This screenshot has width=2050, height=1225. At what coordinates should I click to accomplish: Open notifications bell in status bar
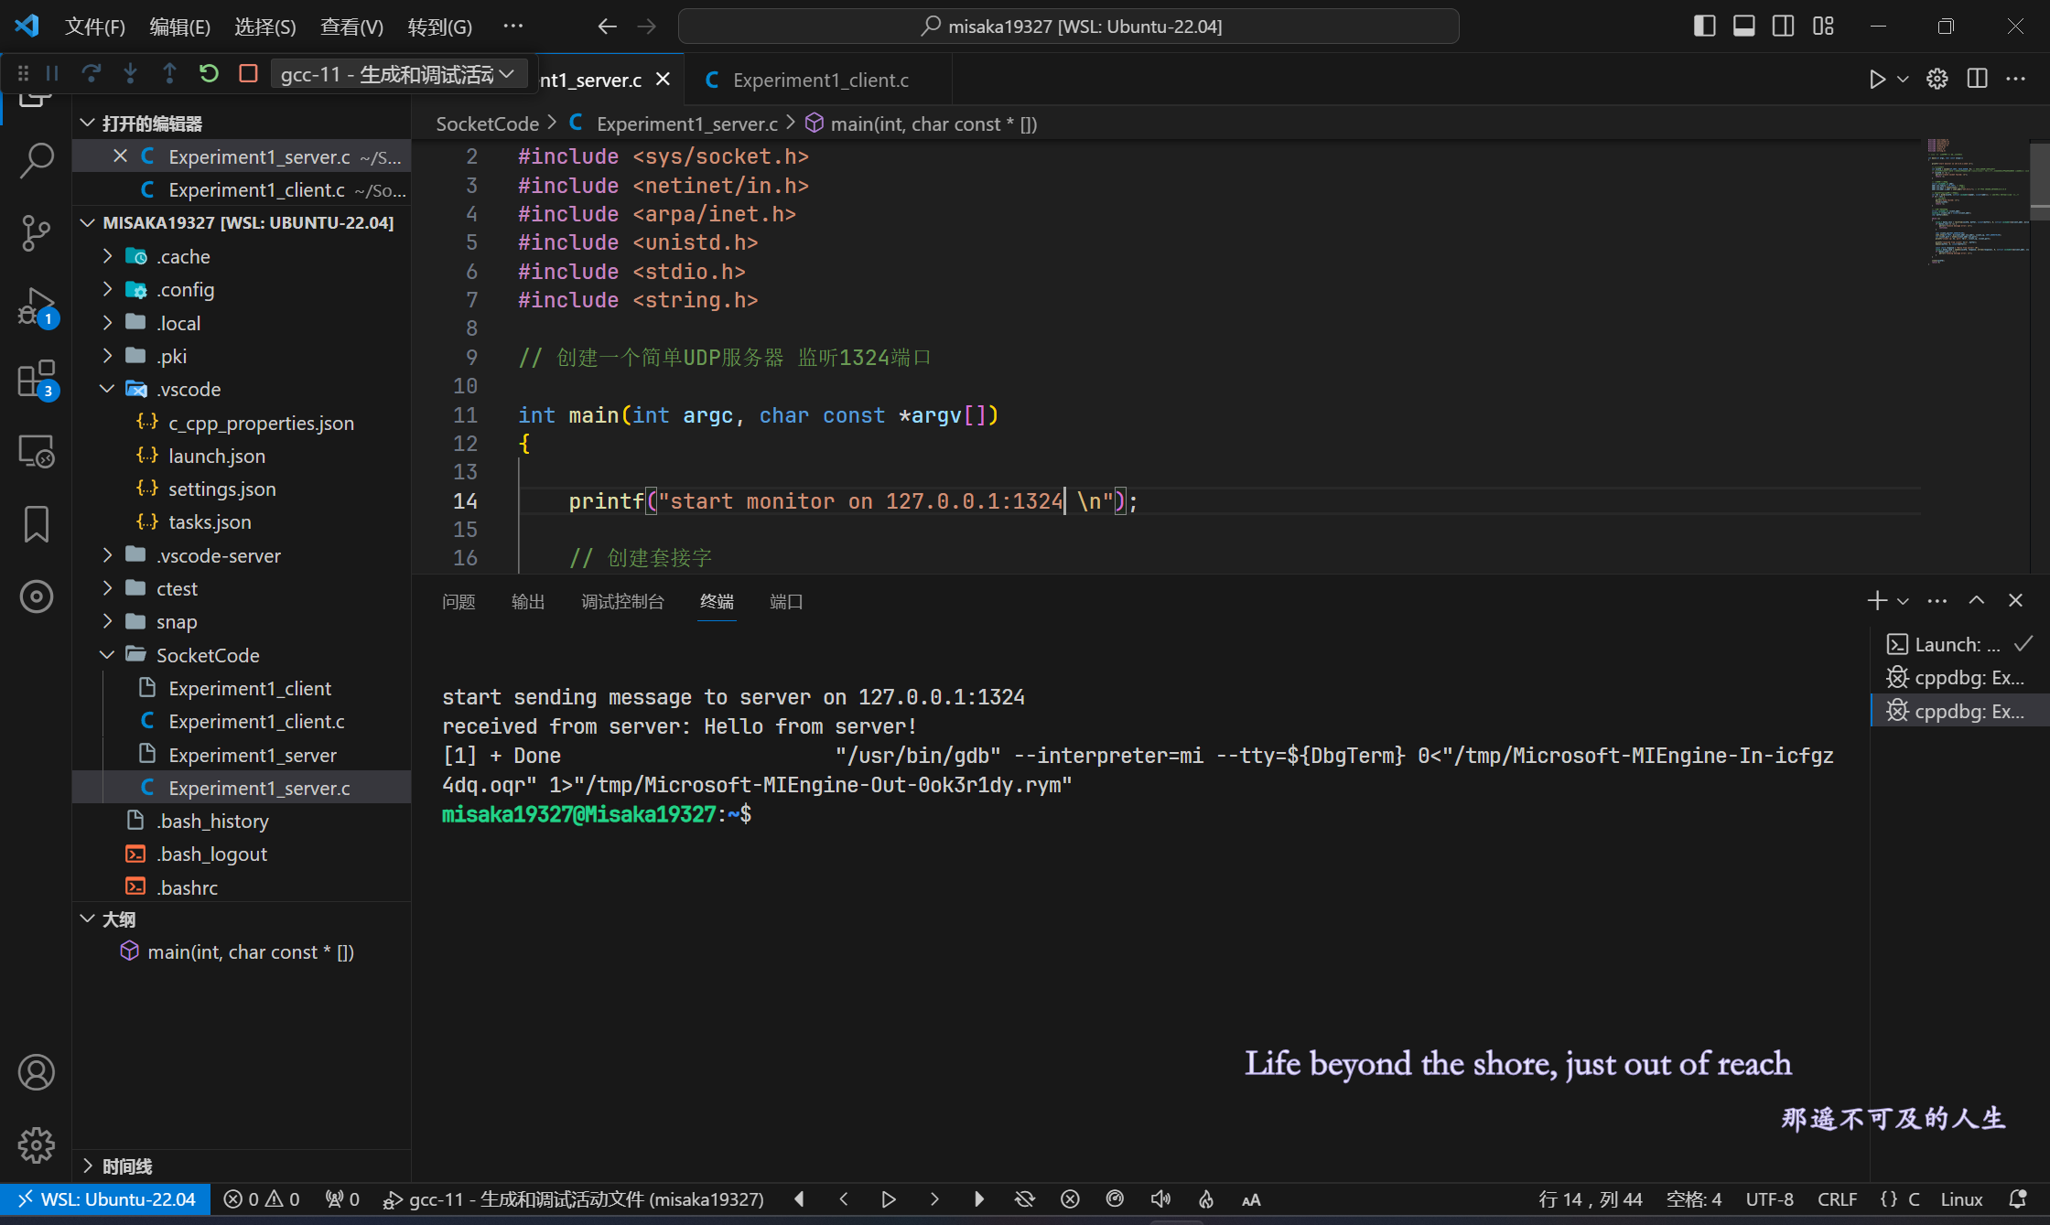click(x=2018, y=1199)
